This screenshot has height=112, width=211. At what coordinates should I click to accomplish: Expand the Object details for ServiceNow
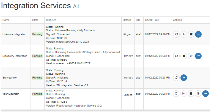point(128,78)
